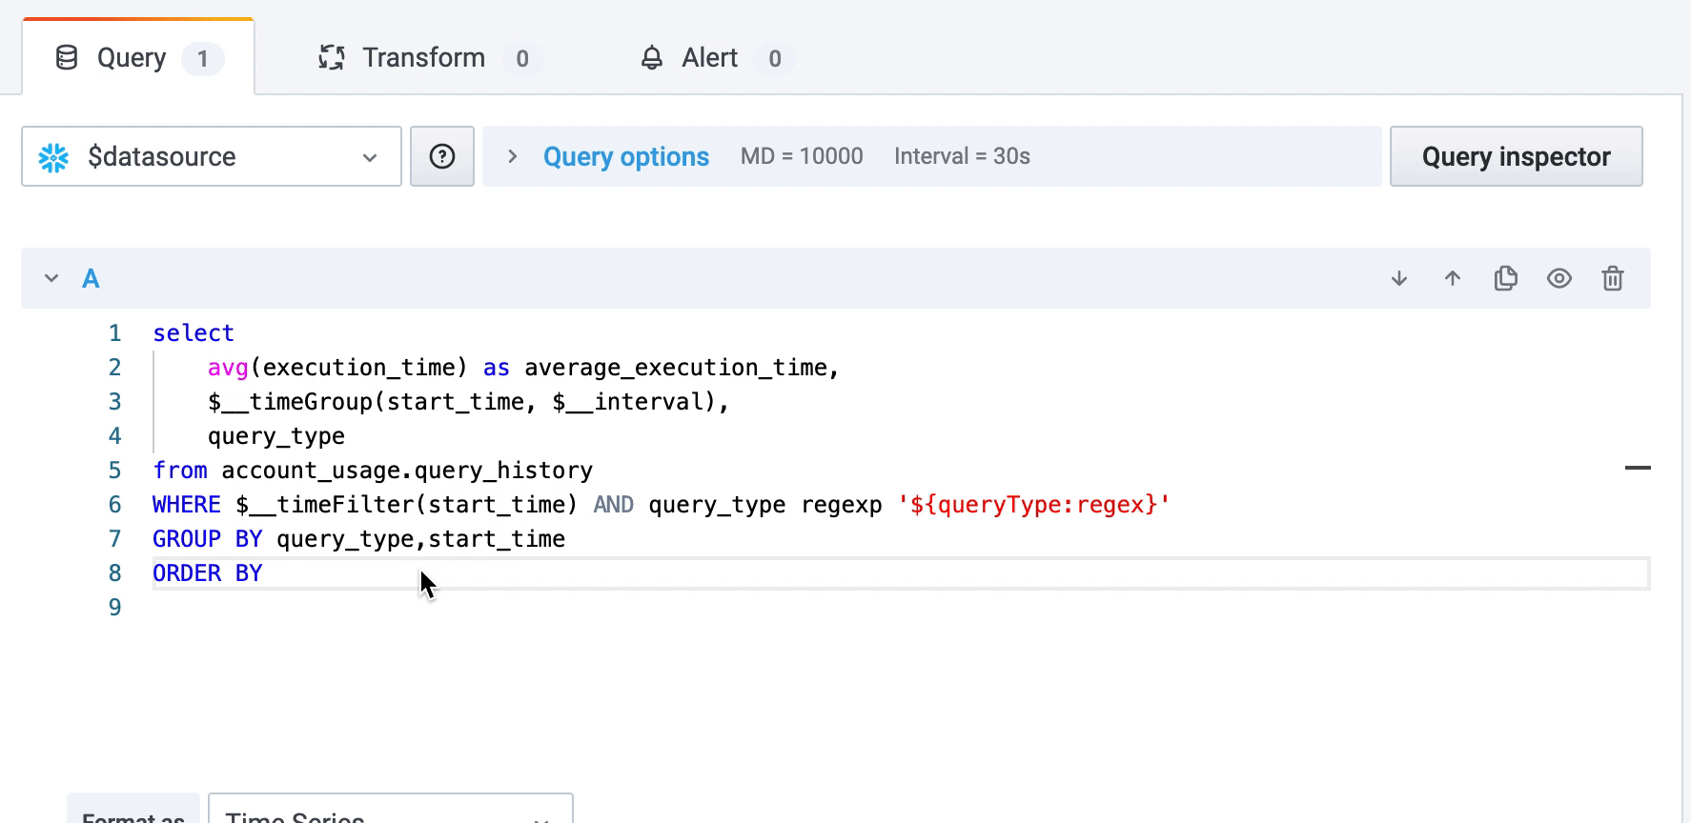Screen dimensions: 1691x823
Task: Move query A up with arrow icon
Action: [1452, 278]
